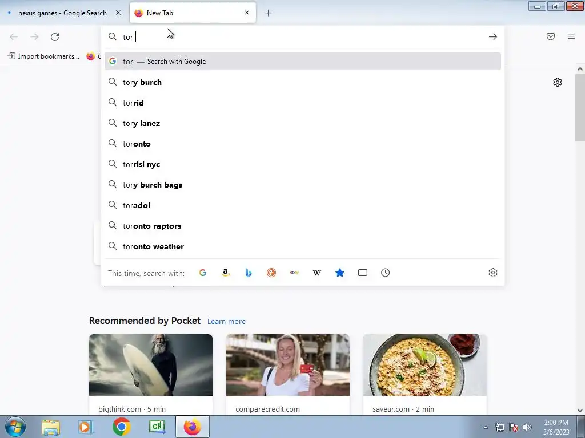Search history using the clock icon
Image resolution: width=585 pixels, height=438 pixels.
tap(386, 273)
